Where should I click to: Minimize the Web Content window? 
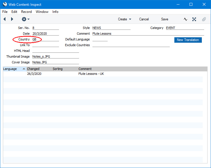[178, 4]
